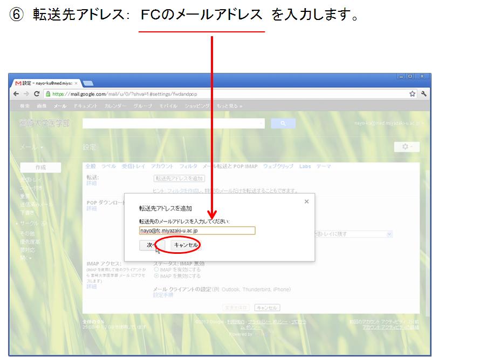Expand the 'メール' dropdown on the left
This screenshot has width=500, height=357.
tap(32, 147)
